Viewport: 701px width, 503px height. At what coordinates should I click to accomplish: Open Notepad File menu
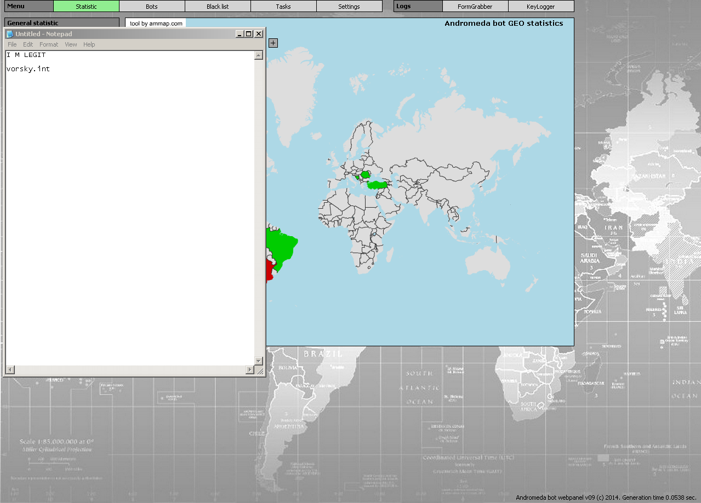pyautogui.click(x=12, y=44)
